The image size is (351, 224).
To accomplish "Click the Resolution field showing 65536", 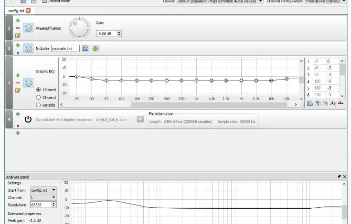I will (41, 205).
